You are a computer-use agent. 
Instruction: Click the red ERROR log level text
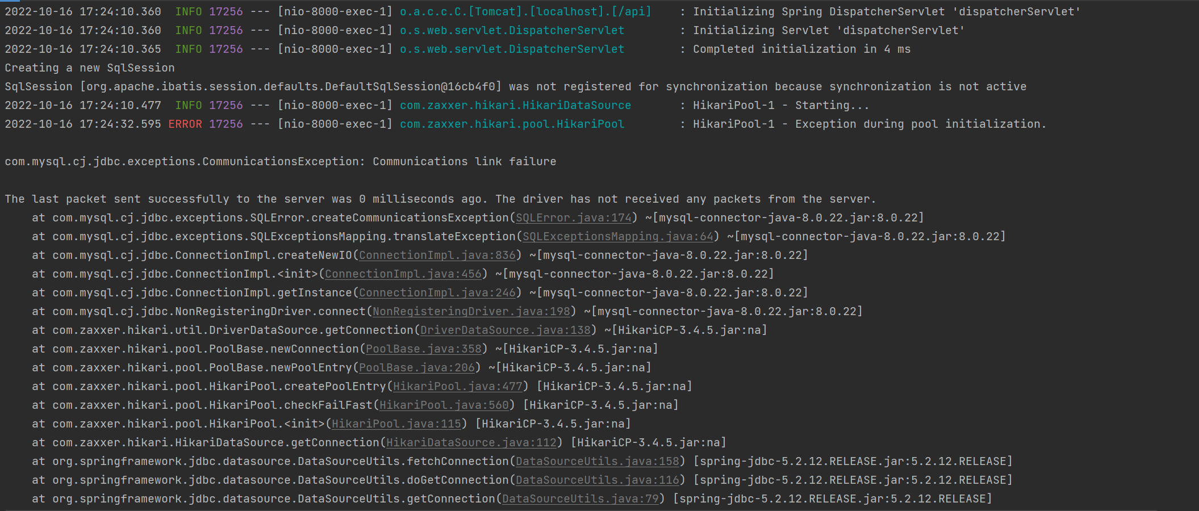(185, 124)
